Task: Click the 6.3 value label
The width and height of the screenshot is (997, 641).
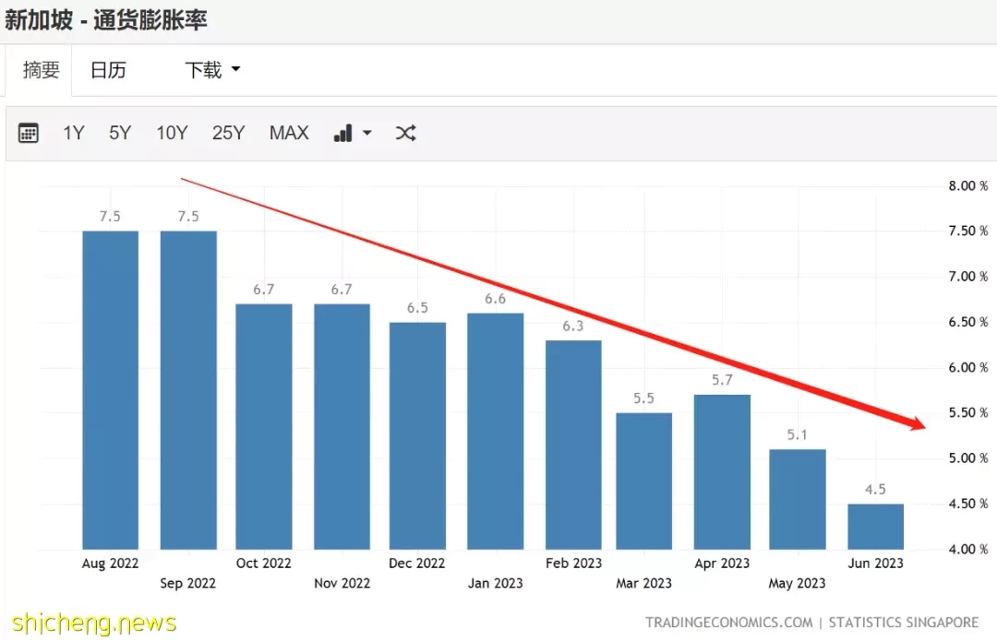Action: [573, 326]
